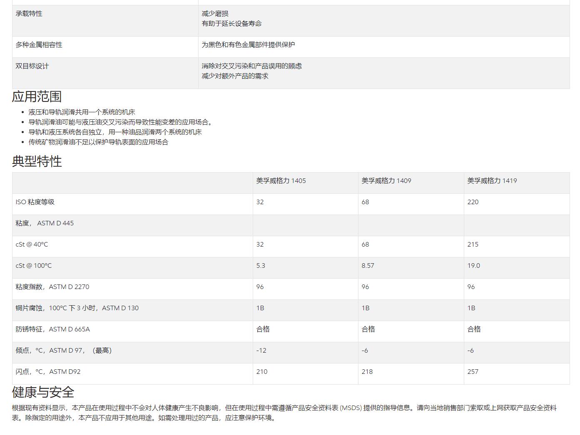
Task: Select the cSt @ 100°C value 8.57
Action: point(368,265)
